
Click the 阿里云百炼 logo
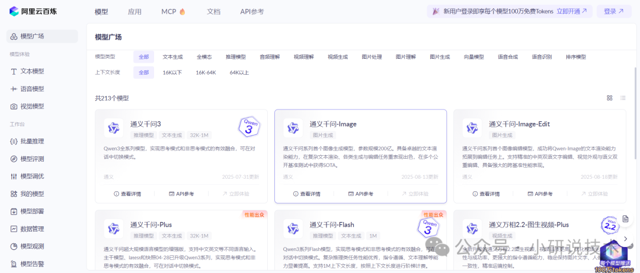[33, 11]
